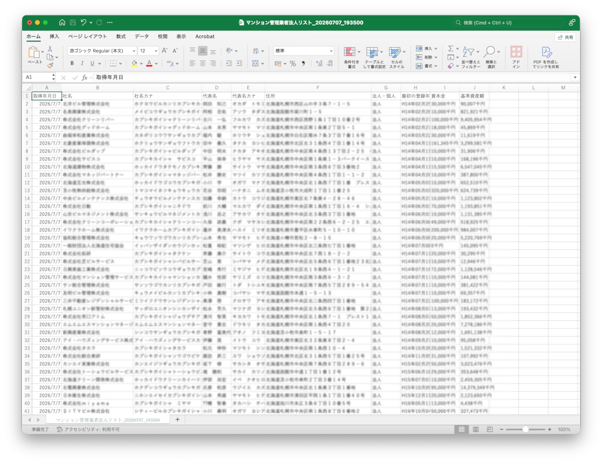This screenshot has height=463, width=602.
Task: Open the number format 標準 dropdown
Action: click(x=303, y=51)
